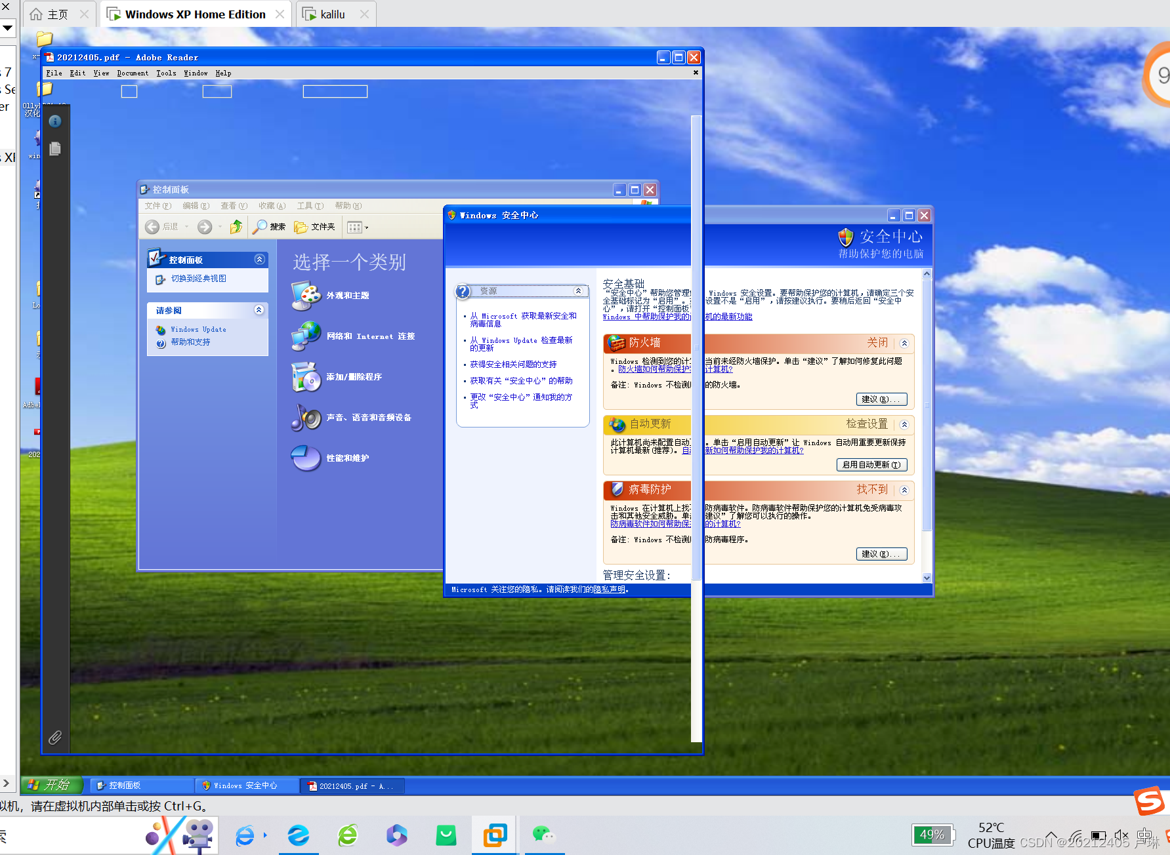
Task: Click 启用自动更新 button
Action: pyautogui.click(x=872, y=465)
